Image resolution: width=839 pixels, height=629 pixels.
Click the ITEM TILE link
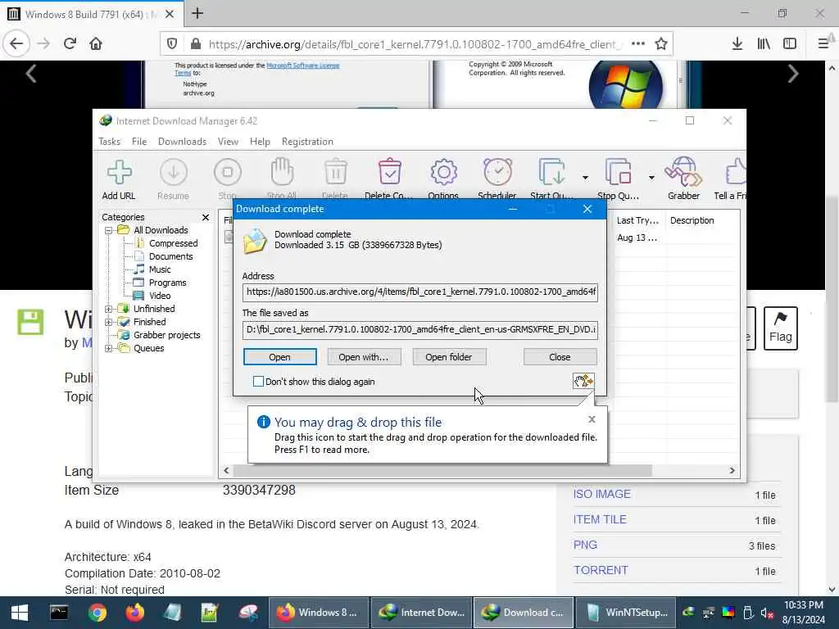coord(600,519)
